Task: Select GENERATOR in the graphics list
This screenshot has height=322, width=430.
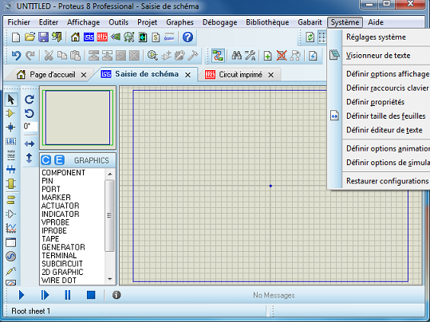Action: coord(63,247)
